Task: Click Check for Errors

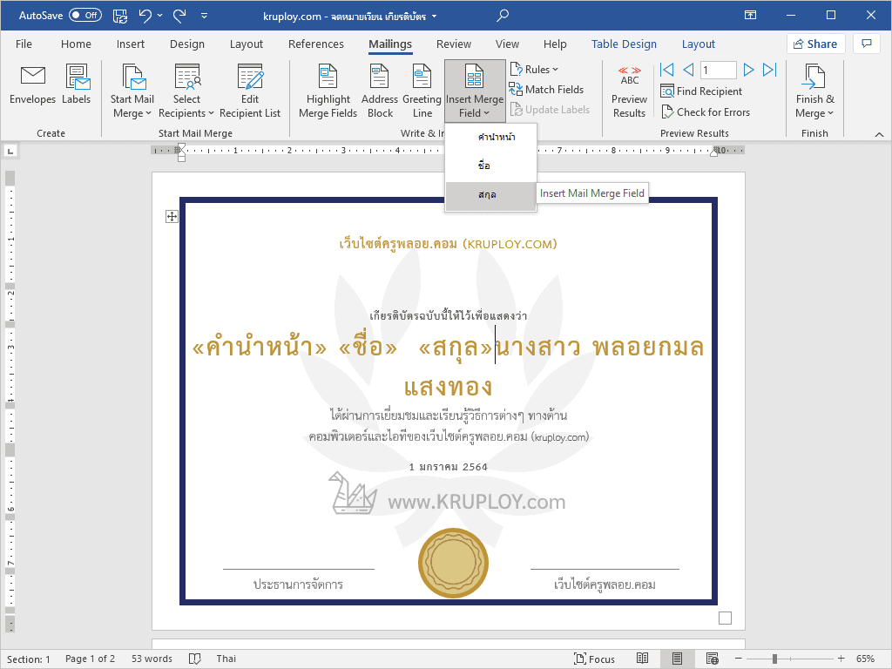Action: click(705, 111)
